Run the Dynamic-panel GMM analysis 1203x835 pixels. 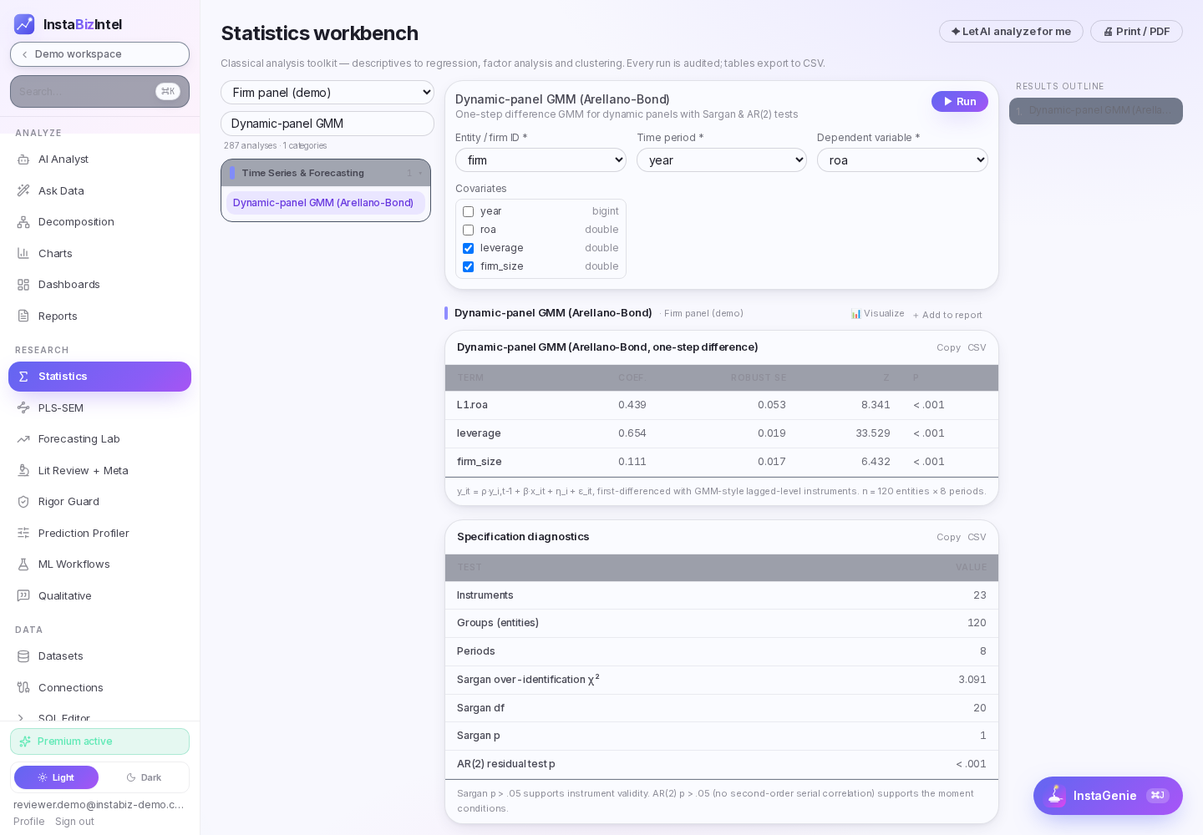click(960, 101)
